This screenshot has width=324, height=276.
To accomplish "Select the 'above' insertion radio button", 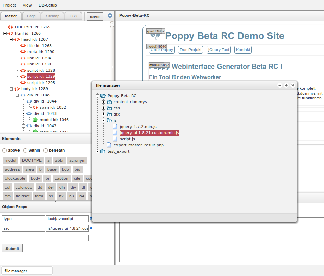I will point(4,150).
